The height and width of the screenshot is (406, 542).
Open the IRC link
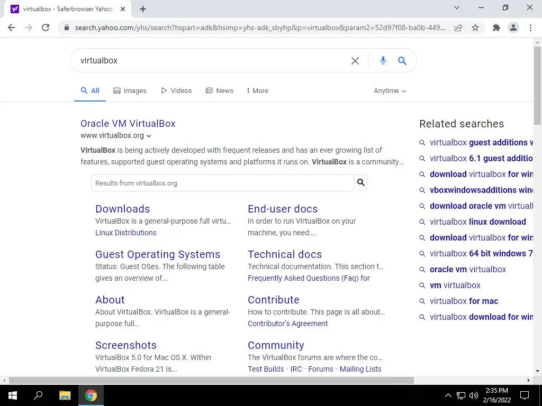tap(296, 369)
